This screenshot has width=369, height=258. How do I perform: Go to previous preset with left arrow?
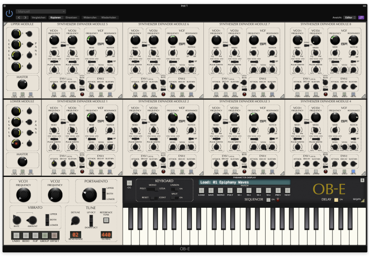(x=19, y=18)
